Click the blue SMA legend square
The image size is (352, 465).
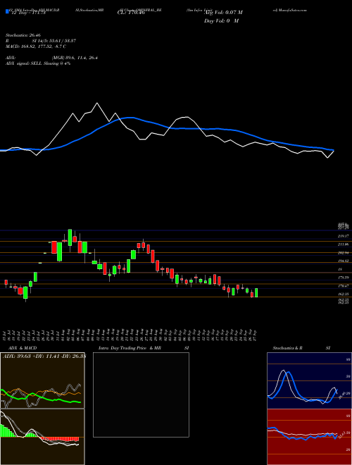(x=7, y=12)
